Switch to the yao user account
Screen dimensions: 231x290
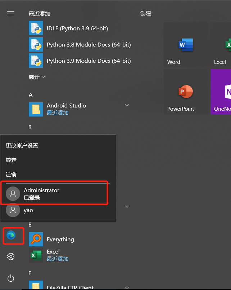58,210
